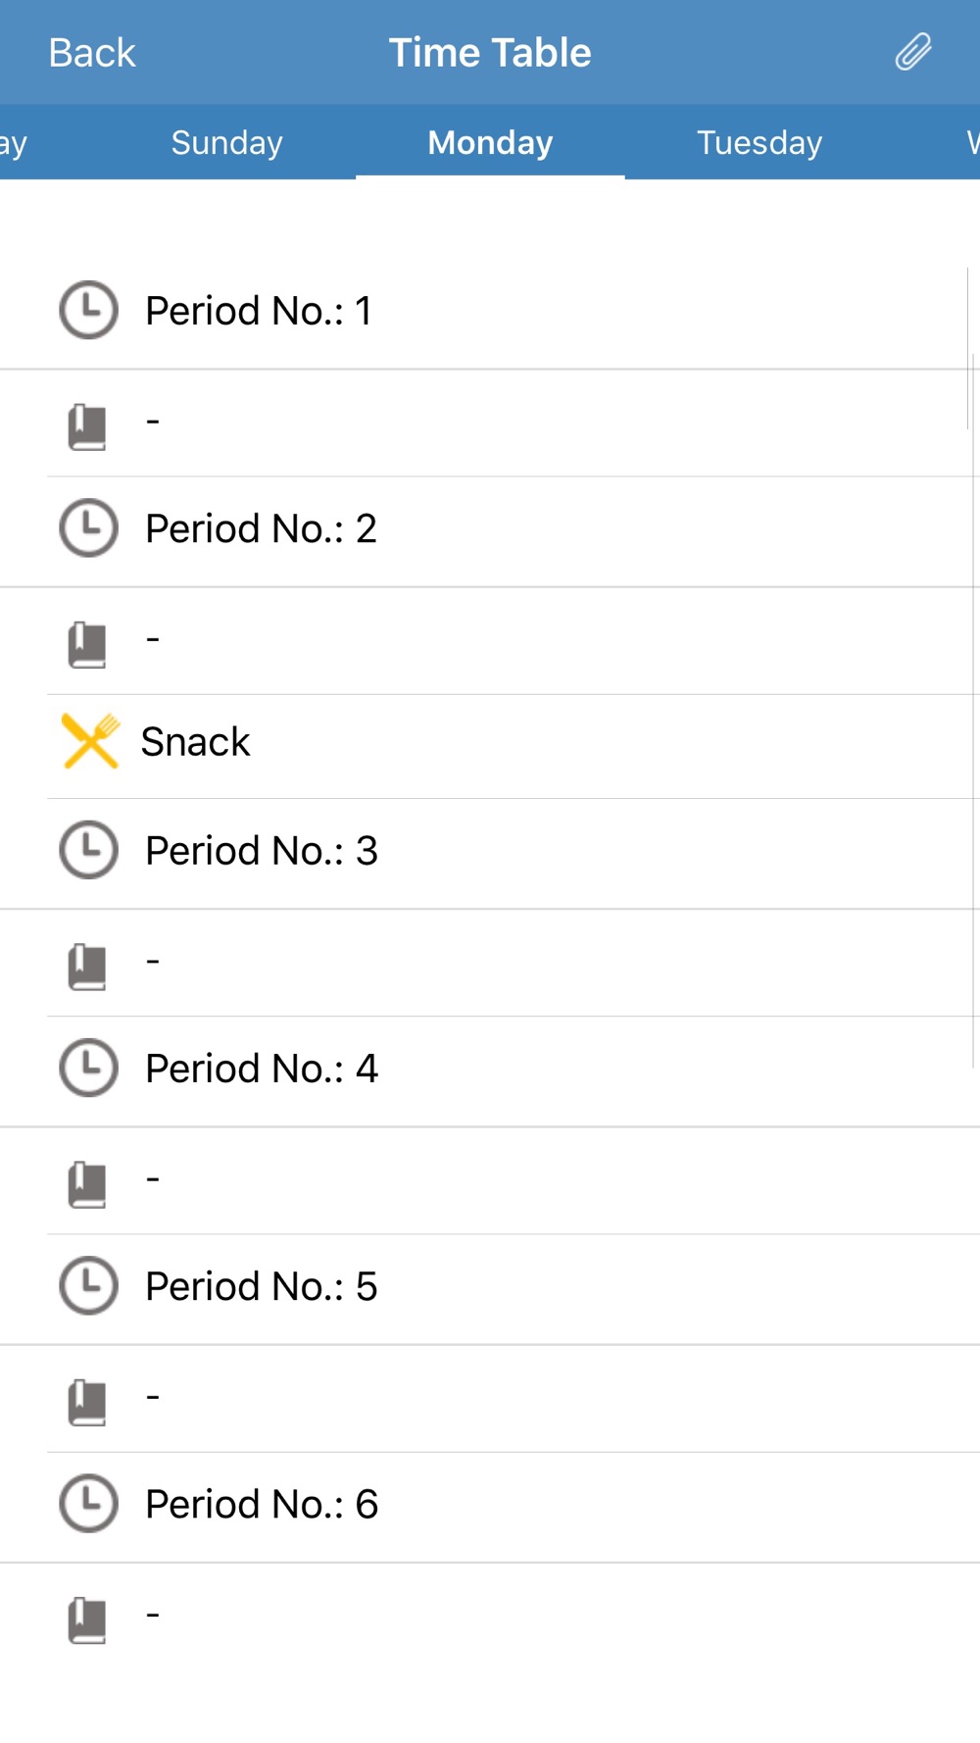This screenshot has width=980, height=1743.
Task: Tap the clock icon for Period 1
Action: pyautogui.click(x=88, y=311)
